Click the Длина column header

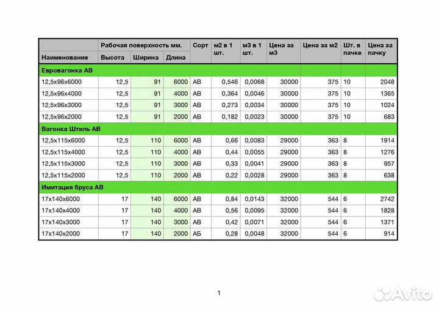[x=176, y=57]
